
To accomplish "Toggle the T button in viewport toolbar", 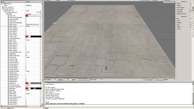I will (159, 80).
